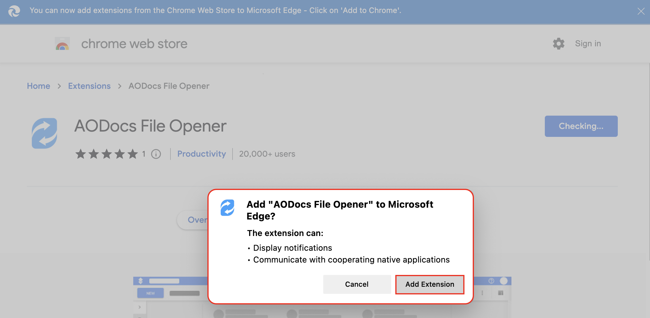Cancel the add extension dialog

click(x=357, y=284)
